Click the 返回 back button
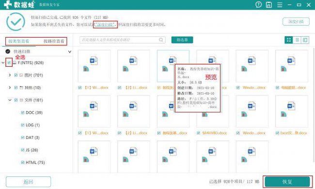This screenshot has width=315, height=189. click(x=28, y=182)
